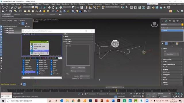Click the object color swatch beside name field
The width and height of the screenshot is (184, 103).
[182, 25]
